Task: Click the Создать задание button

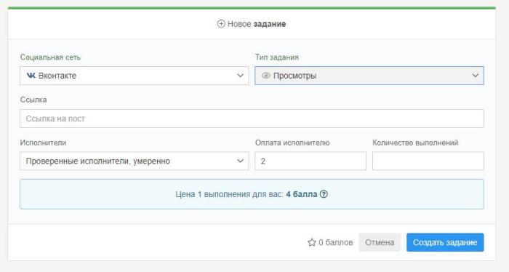Action: [x=445, y=242]
